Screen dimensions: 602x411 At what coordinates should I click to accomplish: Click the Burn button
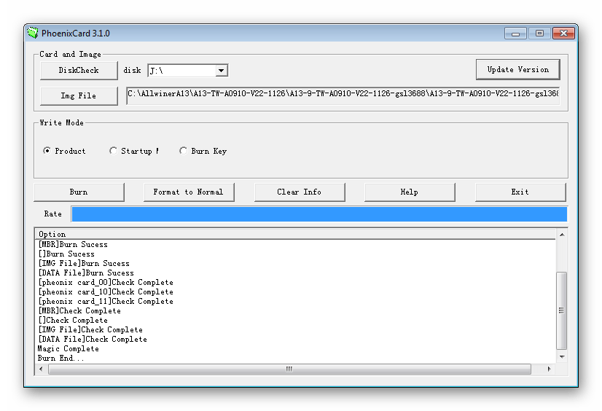tap(79, 192)
